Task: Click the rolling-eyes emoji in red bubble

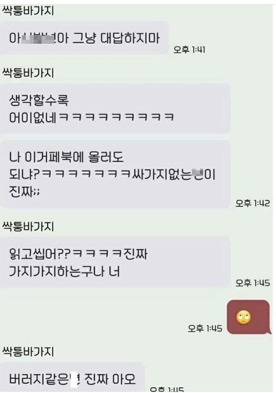Action: tap(243, 317)
